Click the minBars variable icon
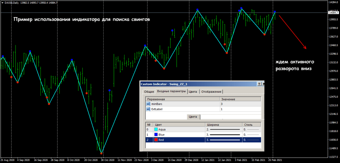This screenshot has height=163, width=340. [x=148, y=104]
